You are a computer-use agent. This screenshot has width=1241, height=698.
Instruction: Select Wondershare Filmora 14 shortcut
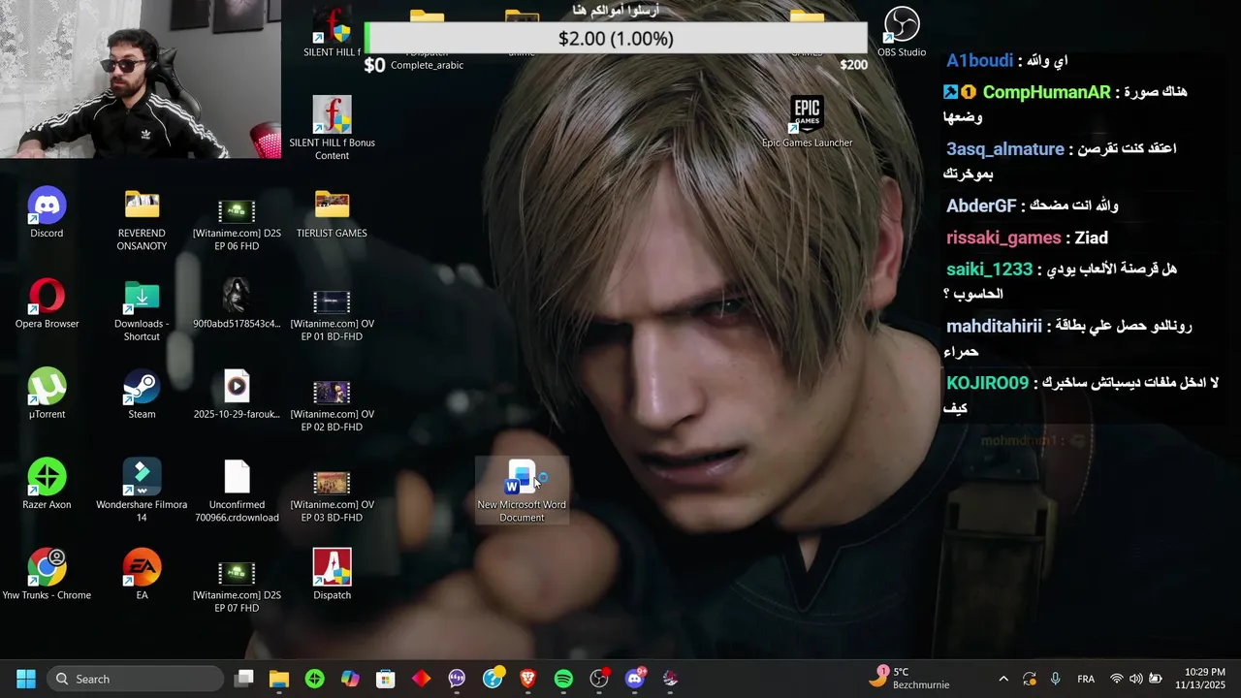[x=142, y=490]
